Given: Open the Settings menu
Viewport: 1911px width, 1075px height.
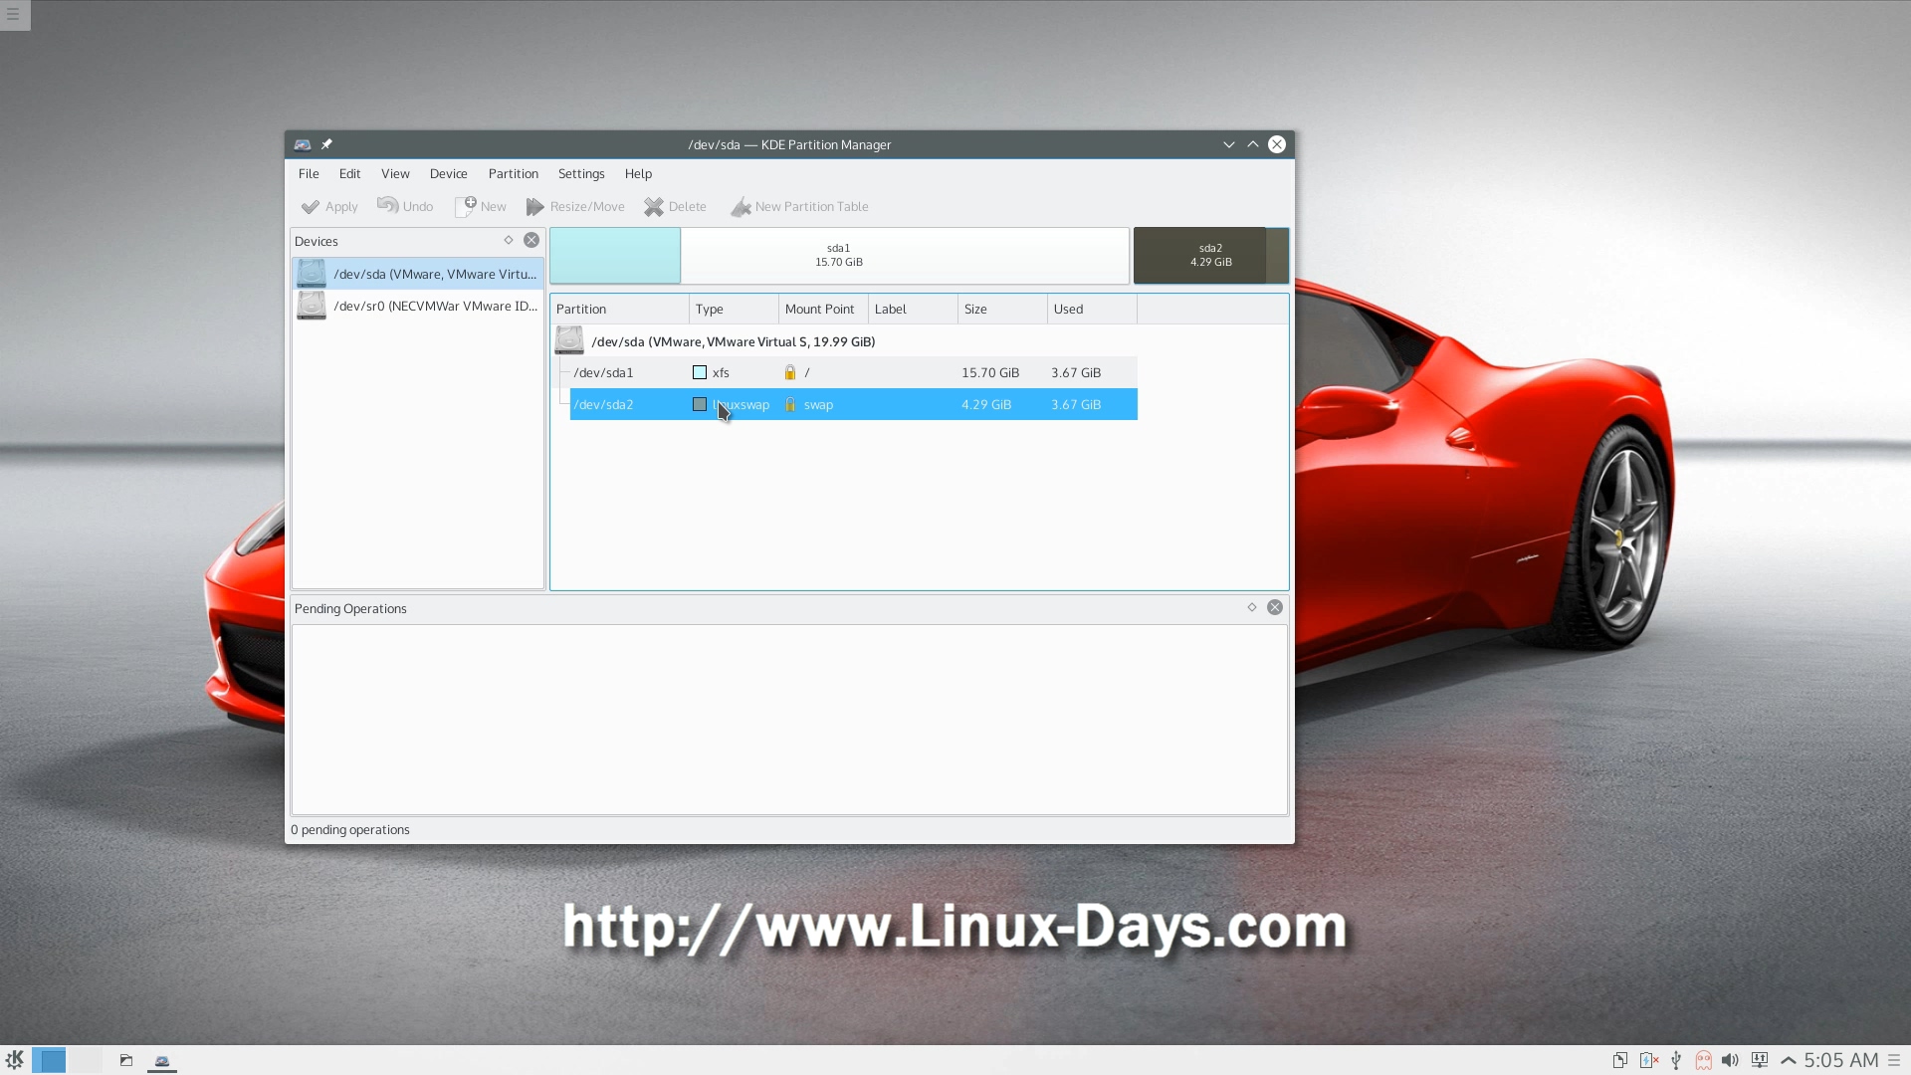Looking at the screenshot, I should pos(581,173).
